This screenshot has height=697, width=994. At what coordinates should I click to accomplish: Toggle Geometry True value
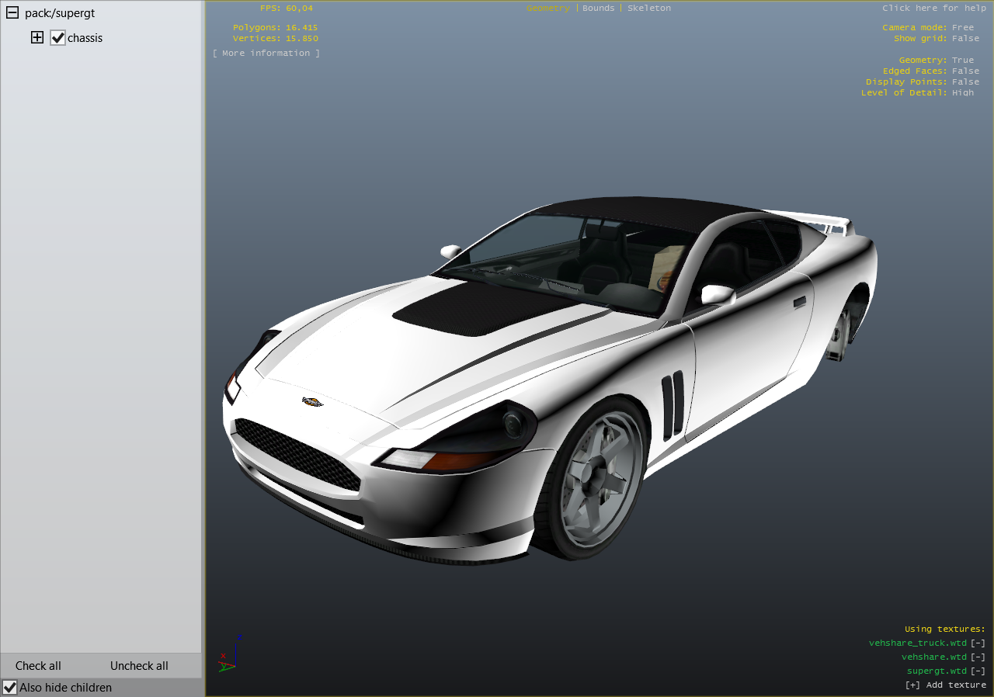click(962, 60)
